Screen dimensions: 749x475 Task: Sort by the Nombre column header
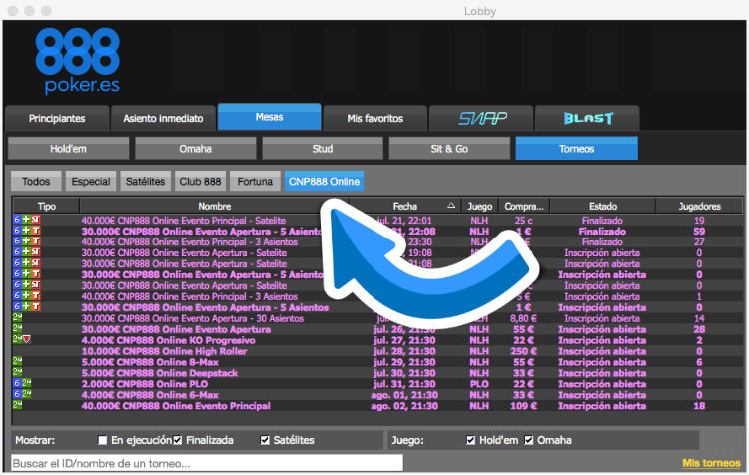pos(215,207)
